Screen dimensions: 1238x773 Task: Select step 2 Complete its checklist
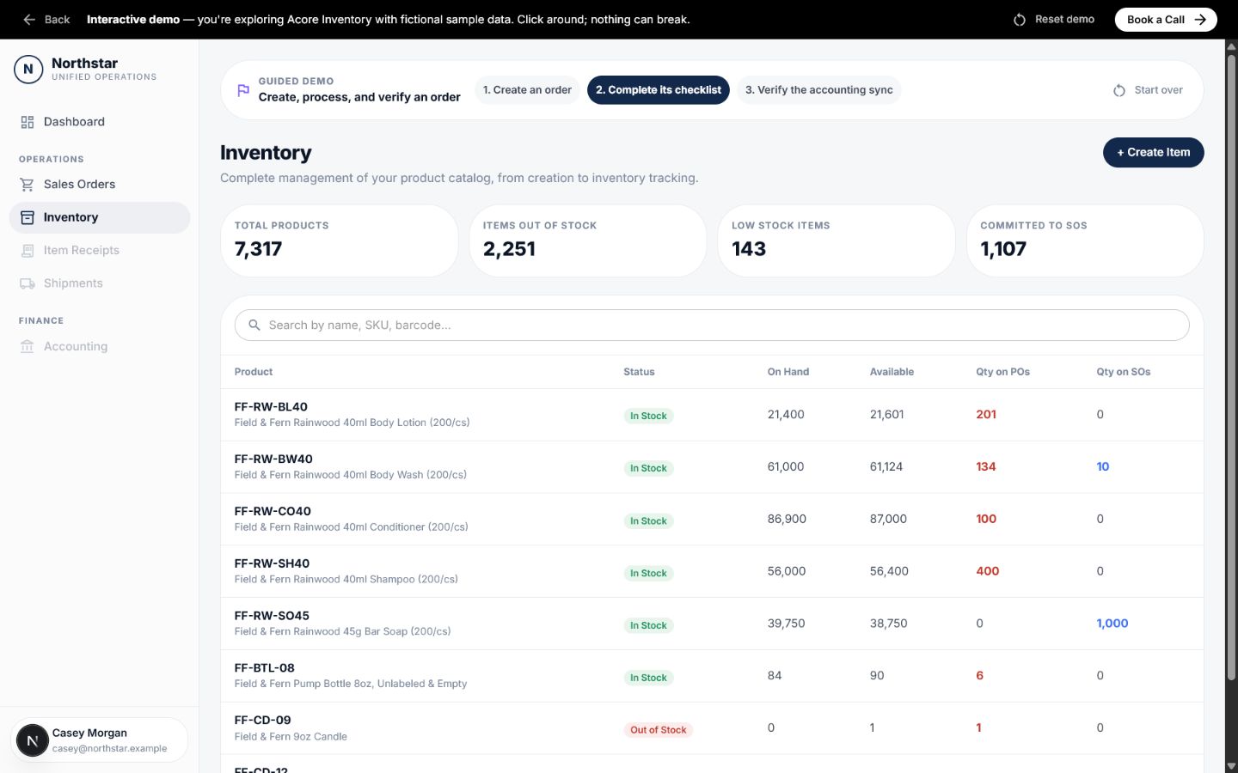coord(659,90)
